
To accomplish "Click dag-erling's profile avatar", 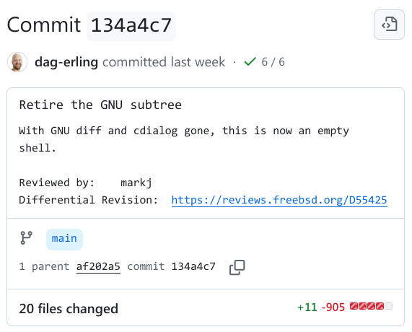I will (17, 62).
